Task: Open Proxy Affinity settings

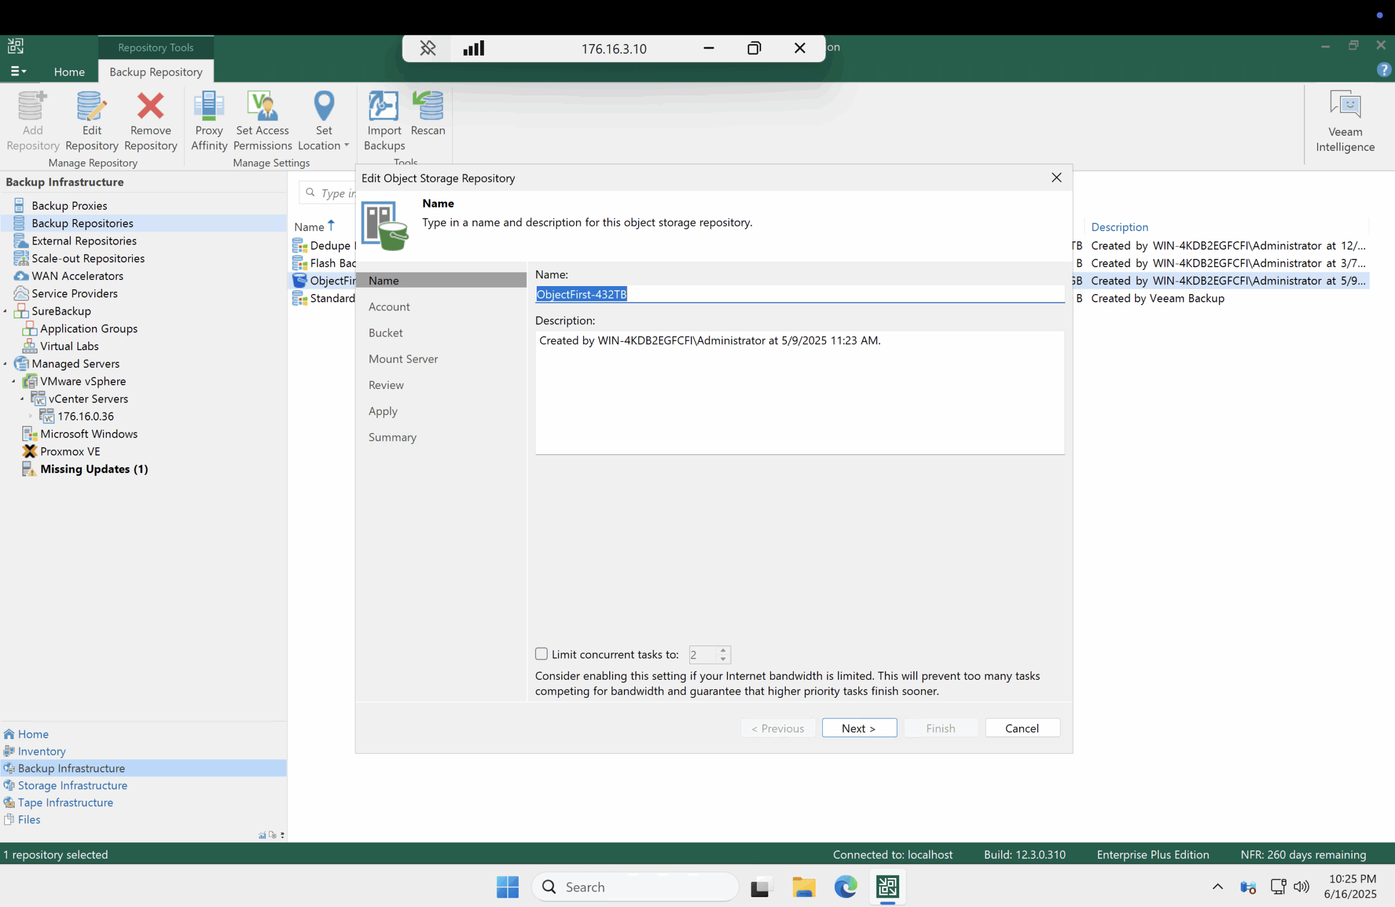Action: point(209,121)
